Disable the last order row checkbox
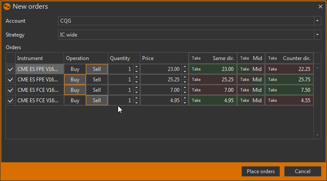Image resolution: width=327 pixels, height=181 pixels. pos(10,101)
